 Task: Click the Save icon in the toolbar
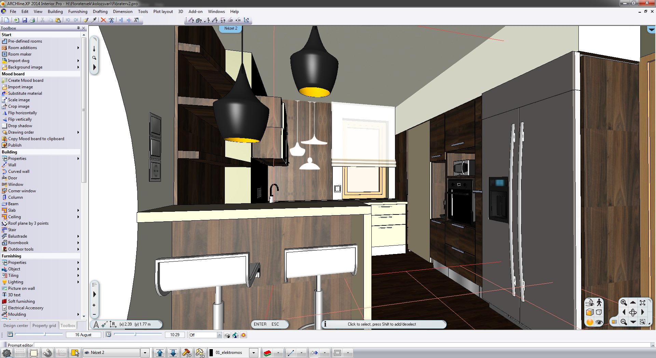pos(25,20)
